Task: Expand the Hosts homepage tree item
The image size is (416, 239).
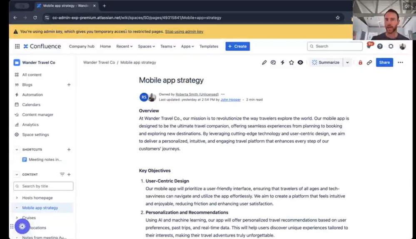Action: coord(17,198)
